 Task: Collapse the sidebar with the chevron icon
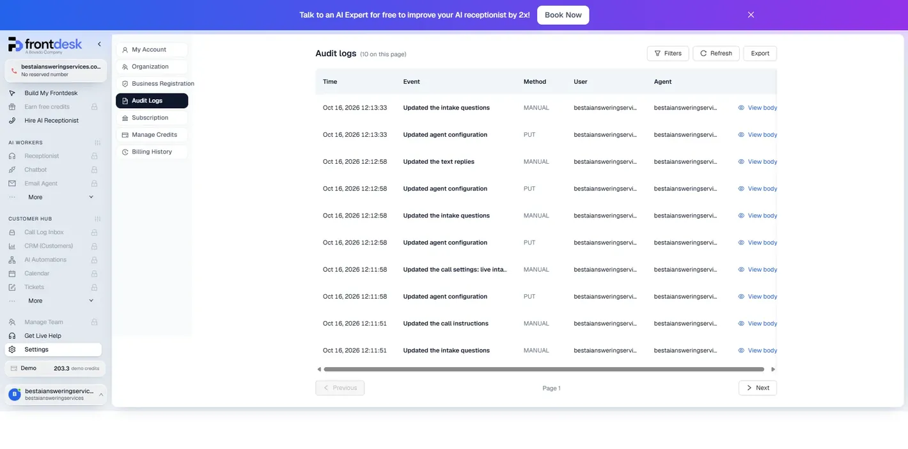(99, 44)
